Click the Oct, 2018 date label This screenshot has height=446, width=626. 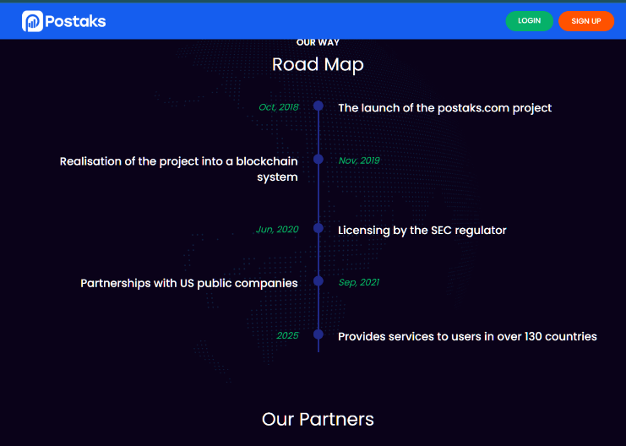pos(279,107)
